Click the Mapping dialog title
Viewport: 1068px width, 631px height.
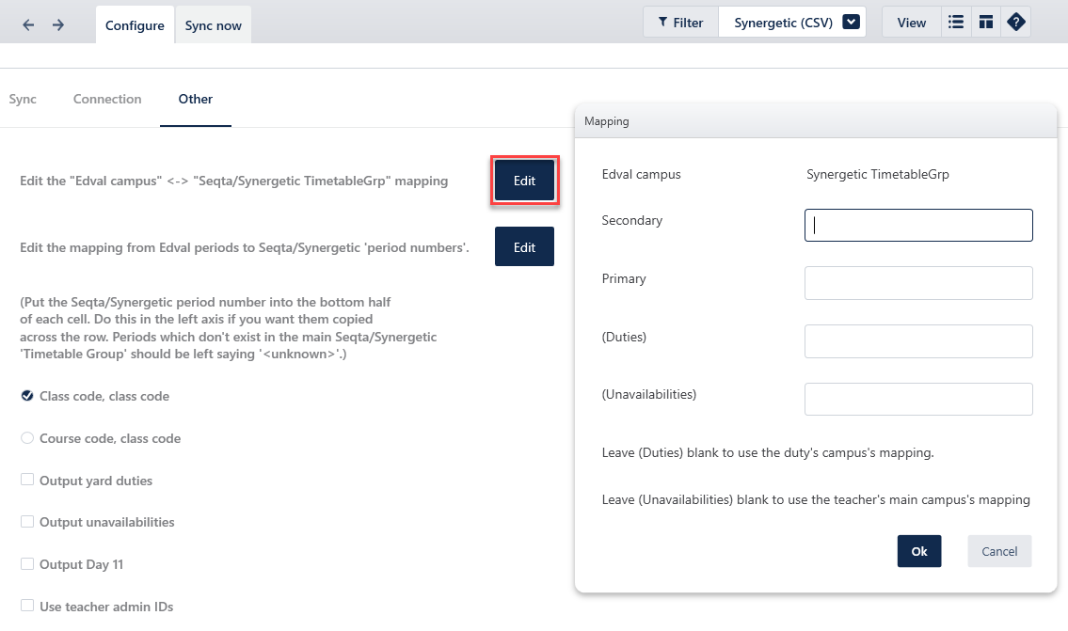pos(607,121)
